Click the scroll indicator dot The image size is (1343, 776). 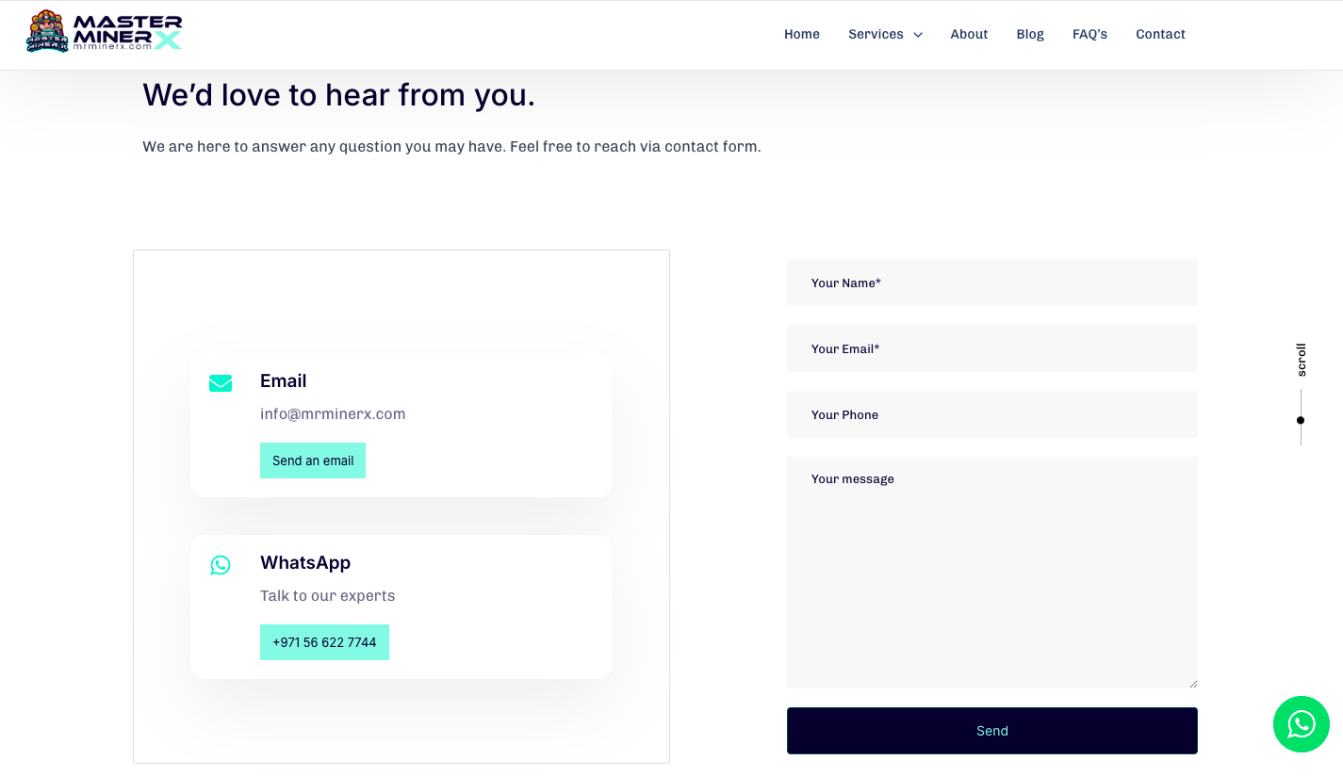point(1301,420)
